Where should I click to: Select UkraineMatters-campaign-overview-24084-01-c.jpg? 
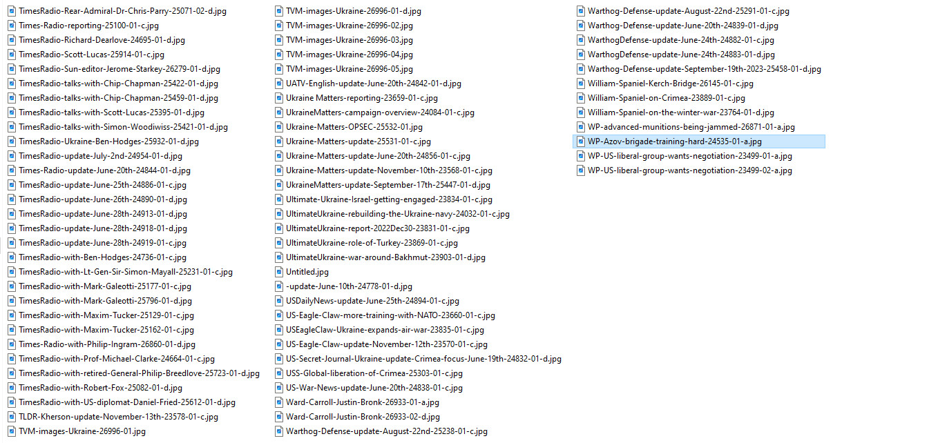(x=380, y=112)
